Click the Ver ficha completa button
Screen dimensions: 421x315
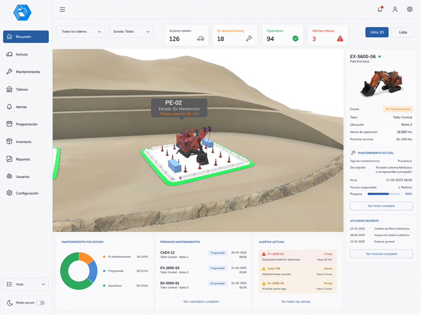[381, 206]
